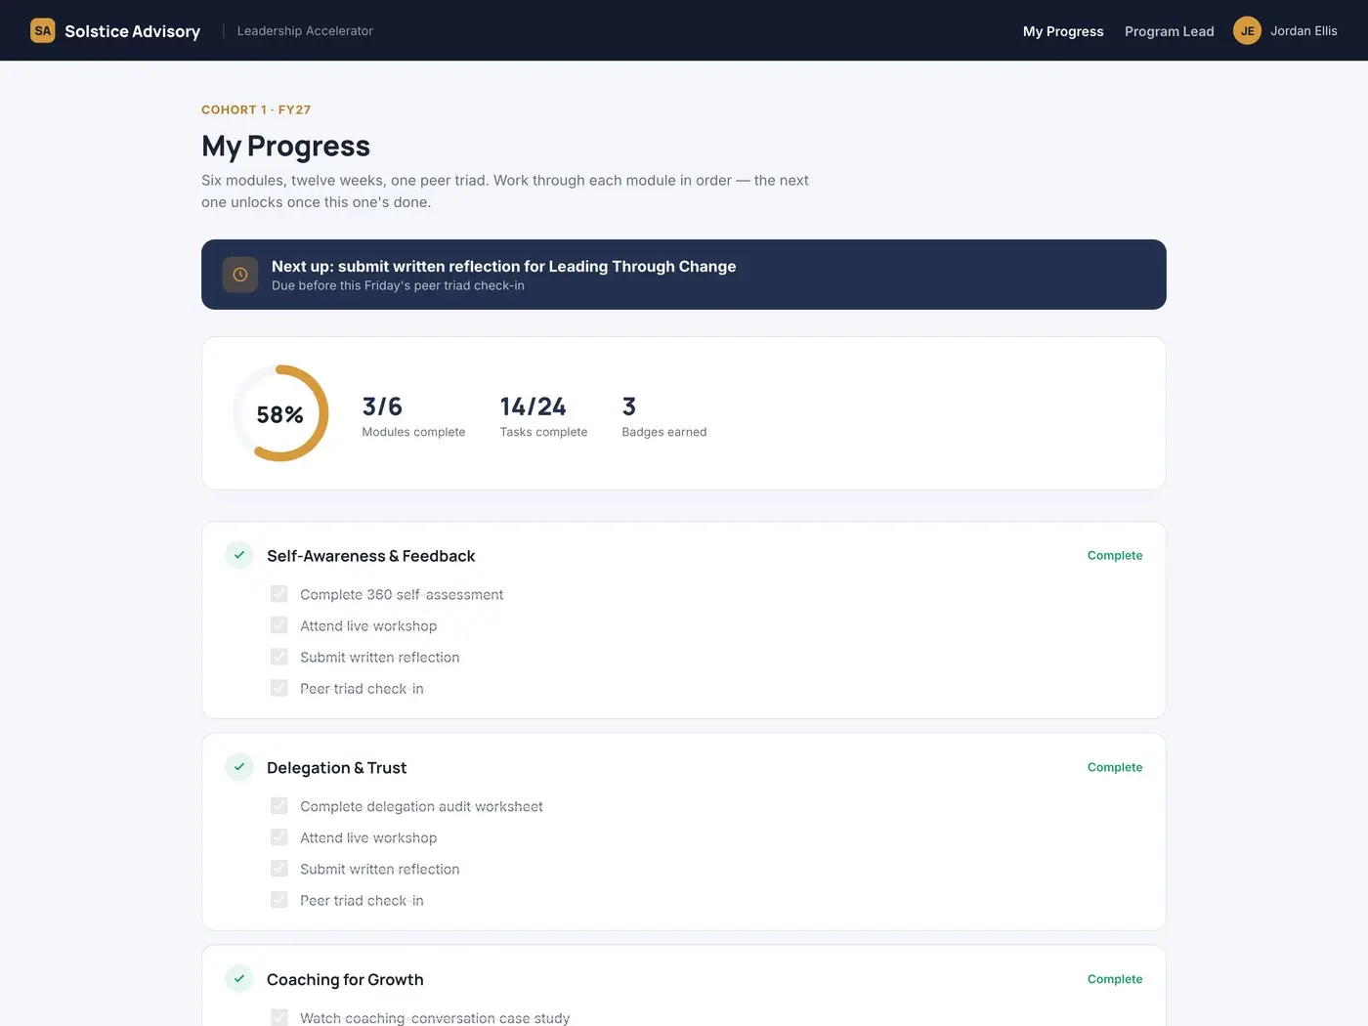Click the 14/24 Tasks complete stat

click(543, 416)
